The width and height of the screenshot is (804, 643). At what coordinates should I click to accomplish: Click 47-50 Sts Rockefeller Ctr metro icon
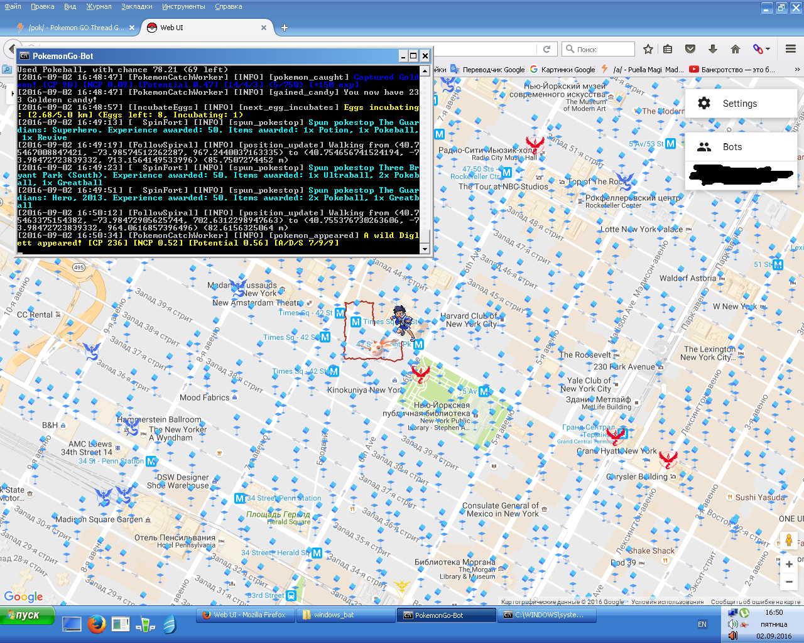tap(507, 172)
